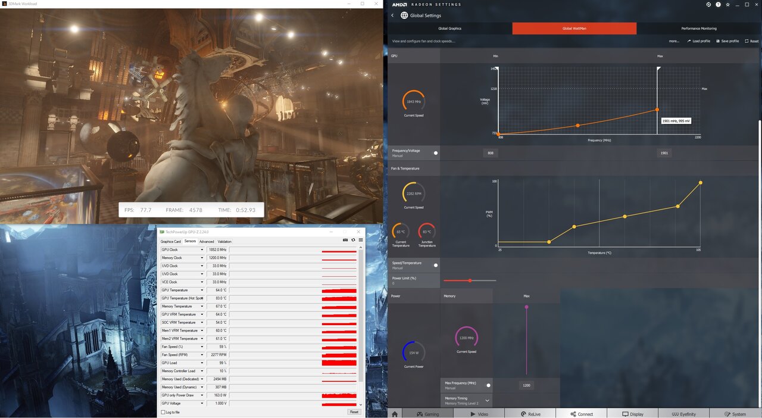Click the Current Temperature gauge

[401, 232]
